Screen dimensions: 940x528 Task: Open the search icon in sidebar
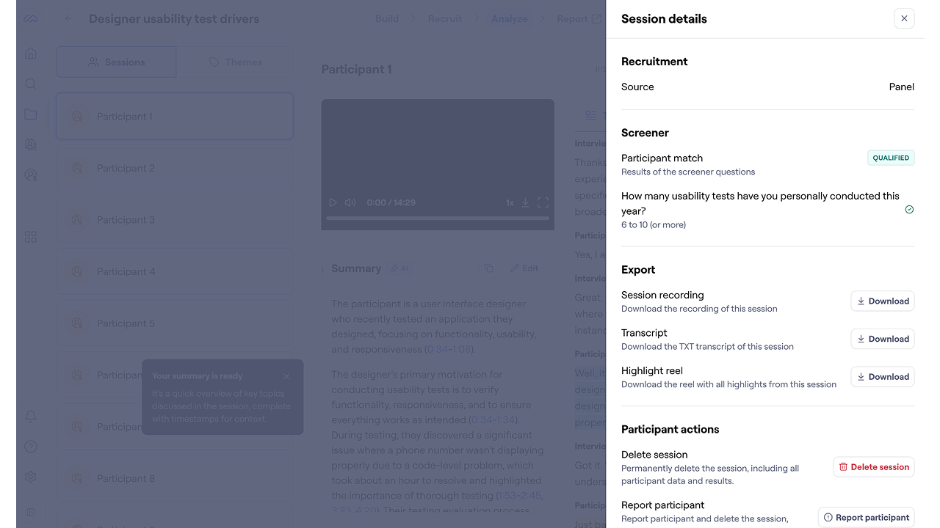[30, 84]
